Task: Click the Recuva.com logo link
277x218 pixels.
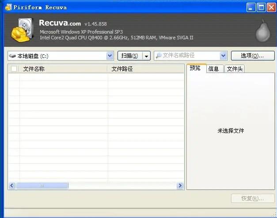Action: [x=60, y=23]
